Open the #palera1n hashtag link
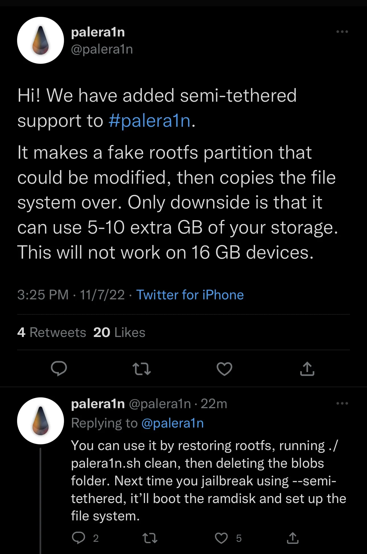 150,120
